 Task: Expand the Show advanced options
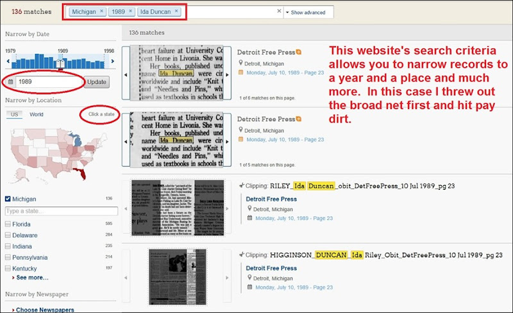tap(306, 12)
